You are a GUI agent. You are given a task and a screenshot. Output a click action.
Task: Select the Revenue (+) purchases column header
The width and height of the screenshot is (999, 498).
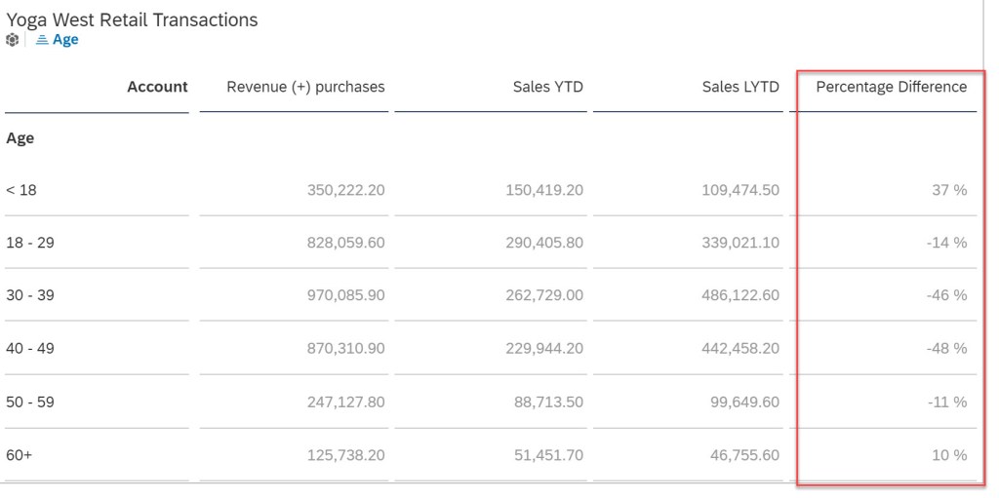[x=305, y=87]
